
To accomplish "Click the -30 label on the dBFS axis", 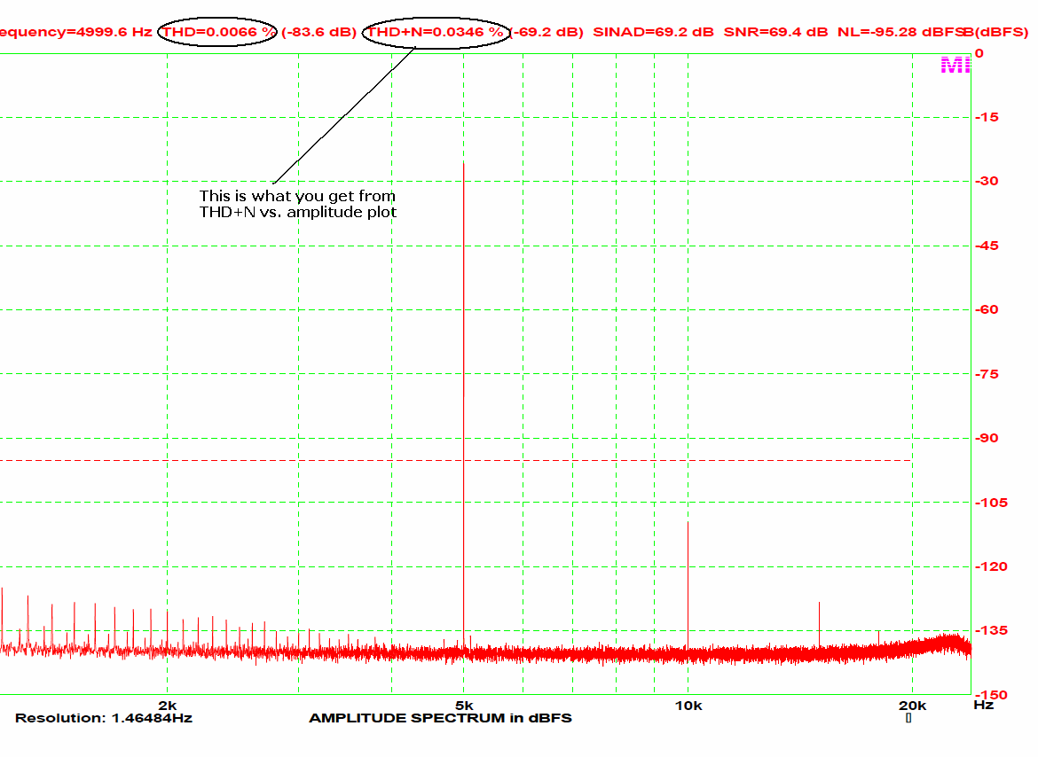I will (987, 181).
